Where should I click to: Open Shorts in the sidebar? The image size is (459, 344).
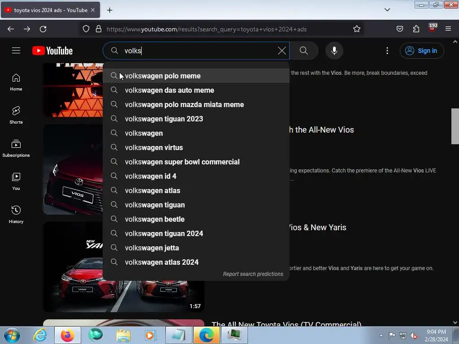point(16,116)
